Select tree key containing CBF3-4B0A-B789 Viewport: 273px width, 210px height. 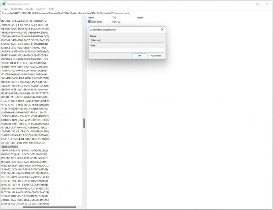point(25,59)
